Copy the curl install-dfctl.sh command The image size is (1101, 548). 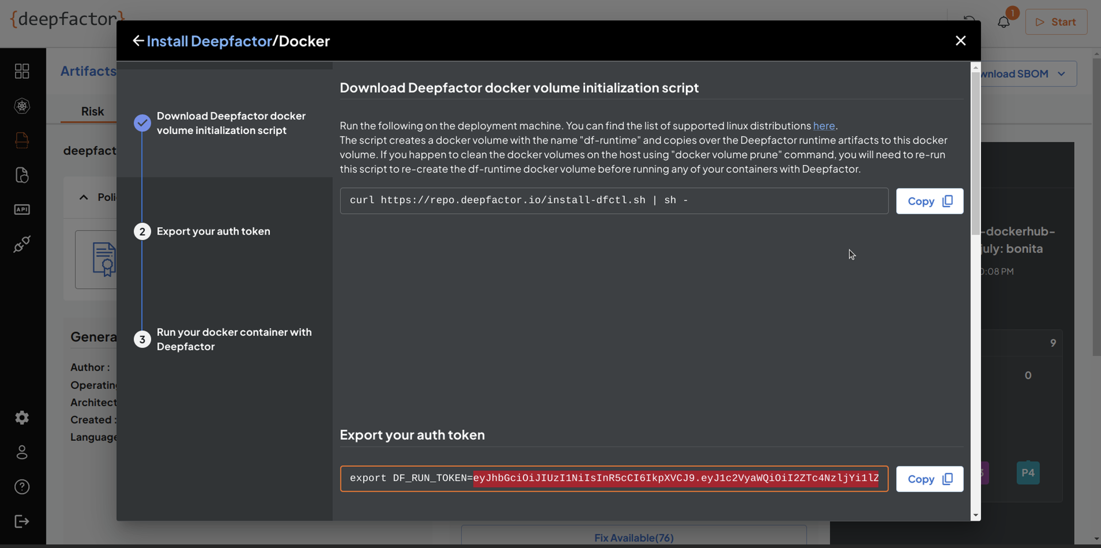(929, 201)
